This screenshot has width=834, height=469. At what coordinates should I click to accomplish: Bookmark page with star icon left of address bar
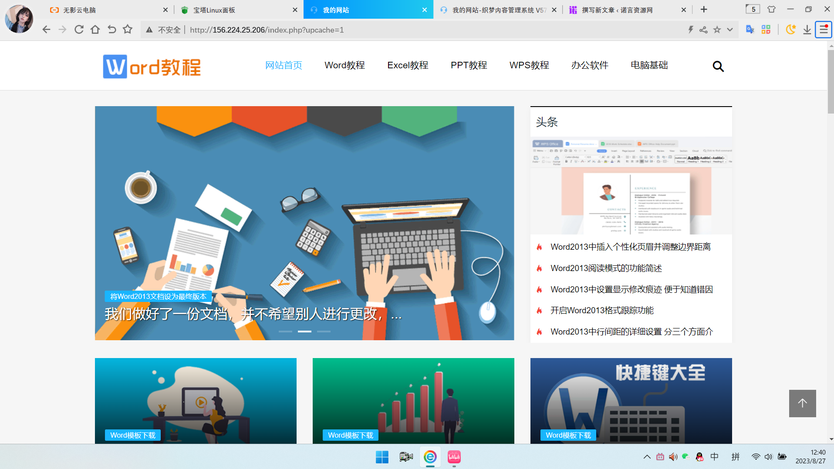point(128,29)
